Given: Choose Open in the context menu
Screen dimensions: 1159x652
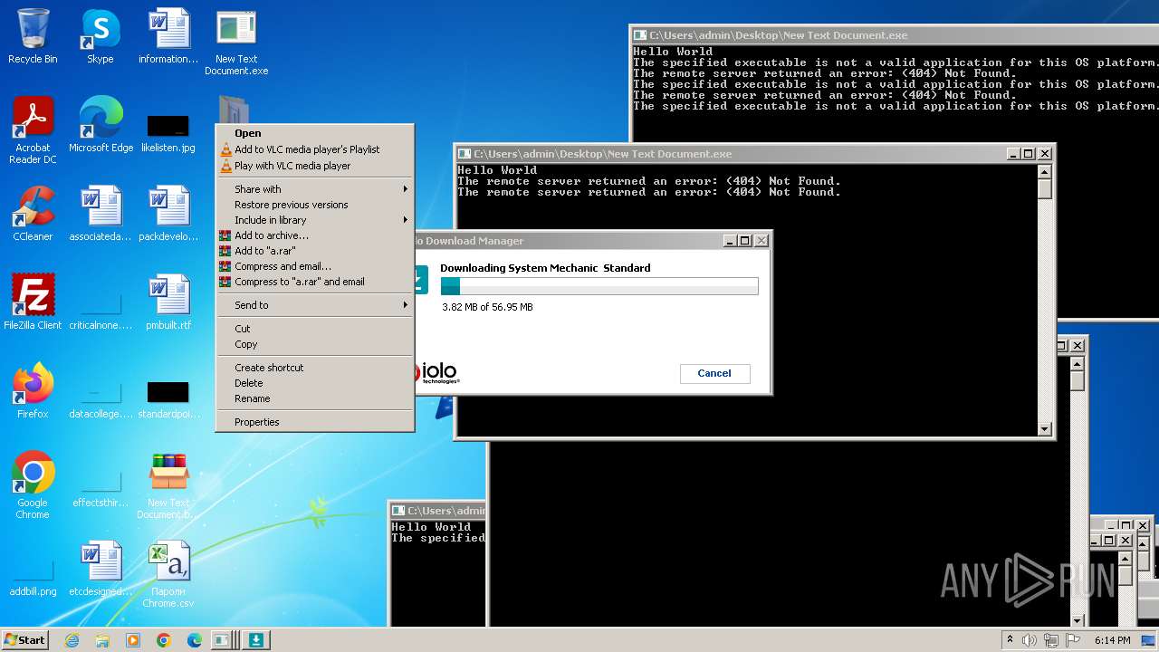Looking at the screenshot, I should 315,133.
